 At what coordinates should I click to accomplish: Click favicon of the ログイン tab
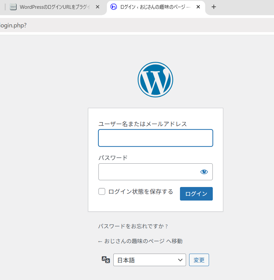(114, 7)
